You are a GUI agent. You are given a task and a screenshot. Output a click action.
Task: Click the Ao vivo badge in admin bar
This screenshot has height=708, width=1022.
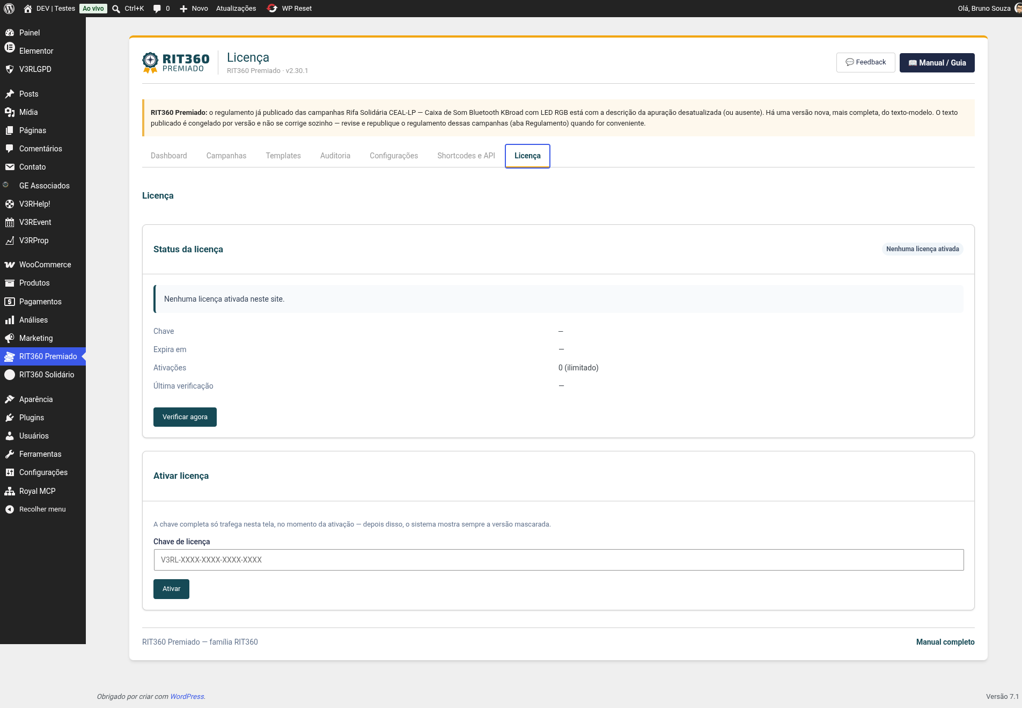[93, 9]
